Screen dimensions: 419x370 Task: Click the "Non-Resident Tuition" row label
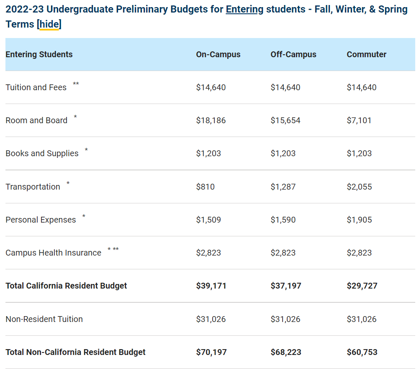(44, 319)
